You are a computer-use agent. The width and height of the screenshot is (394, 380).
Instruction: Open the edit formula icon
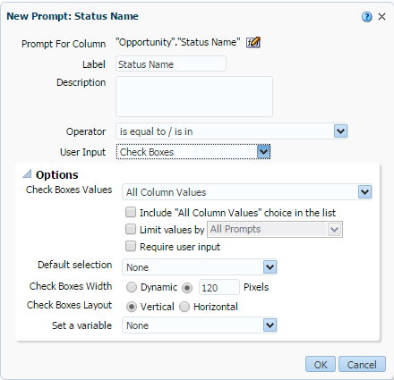click(253, 42)
